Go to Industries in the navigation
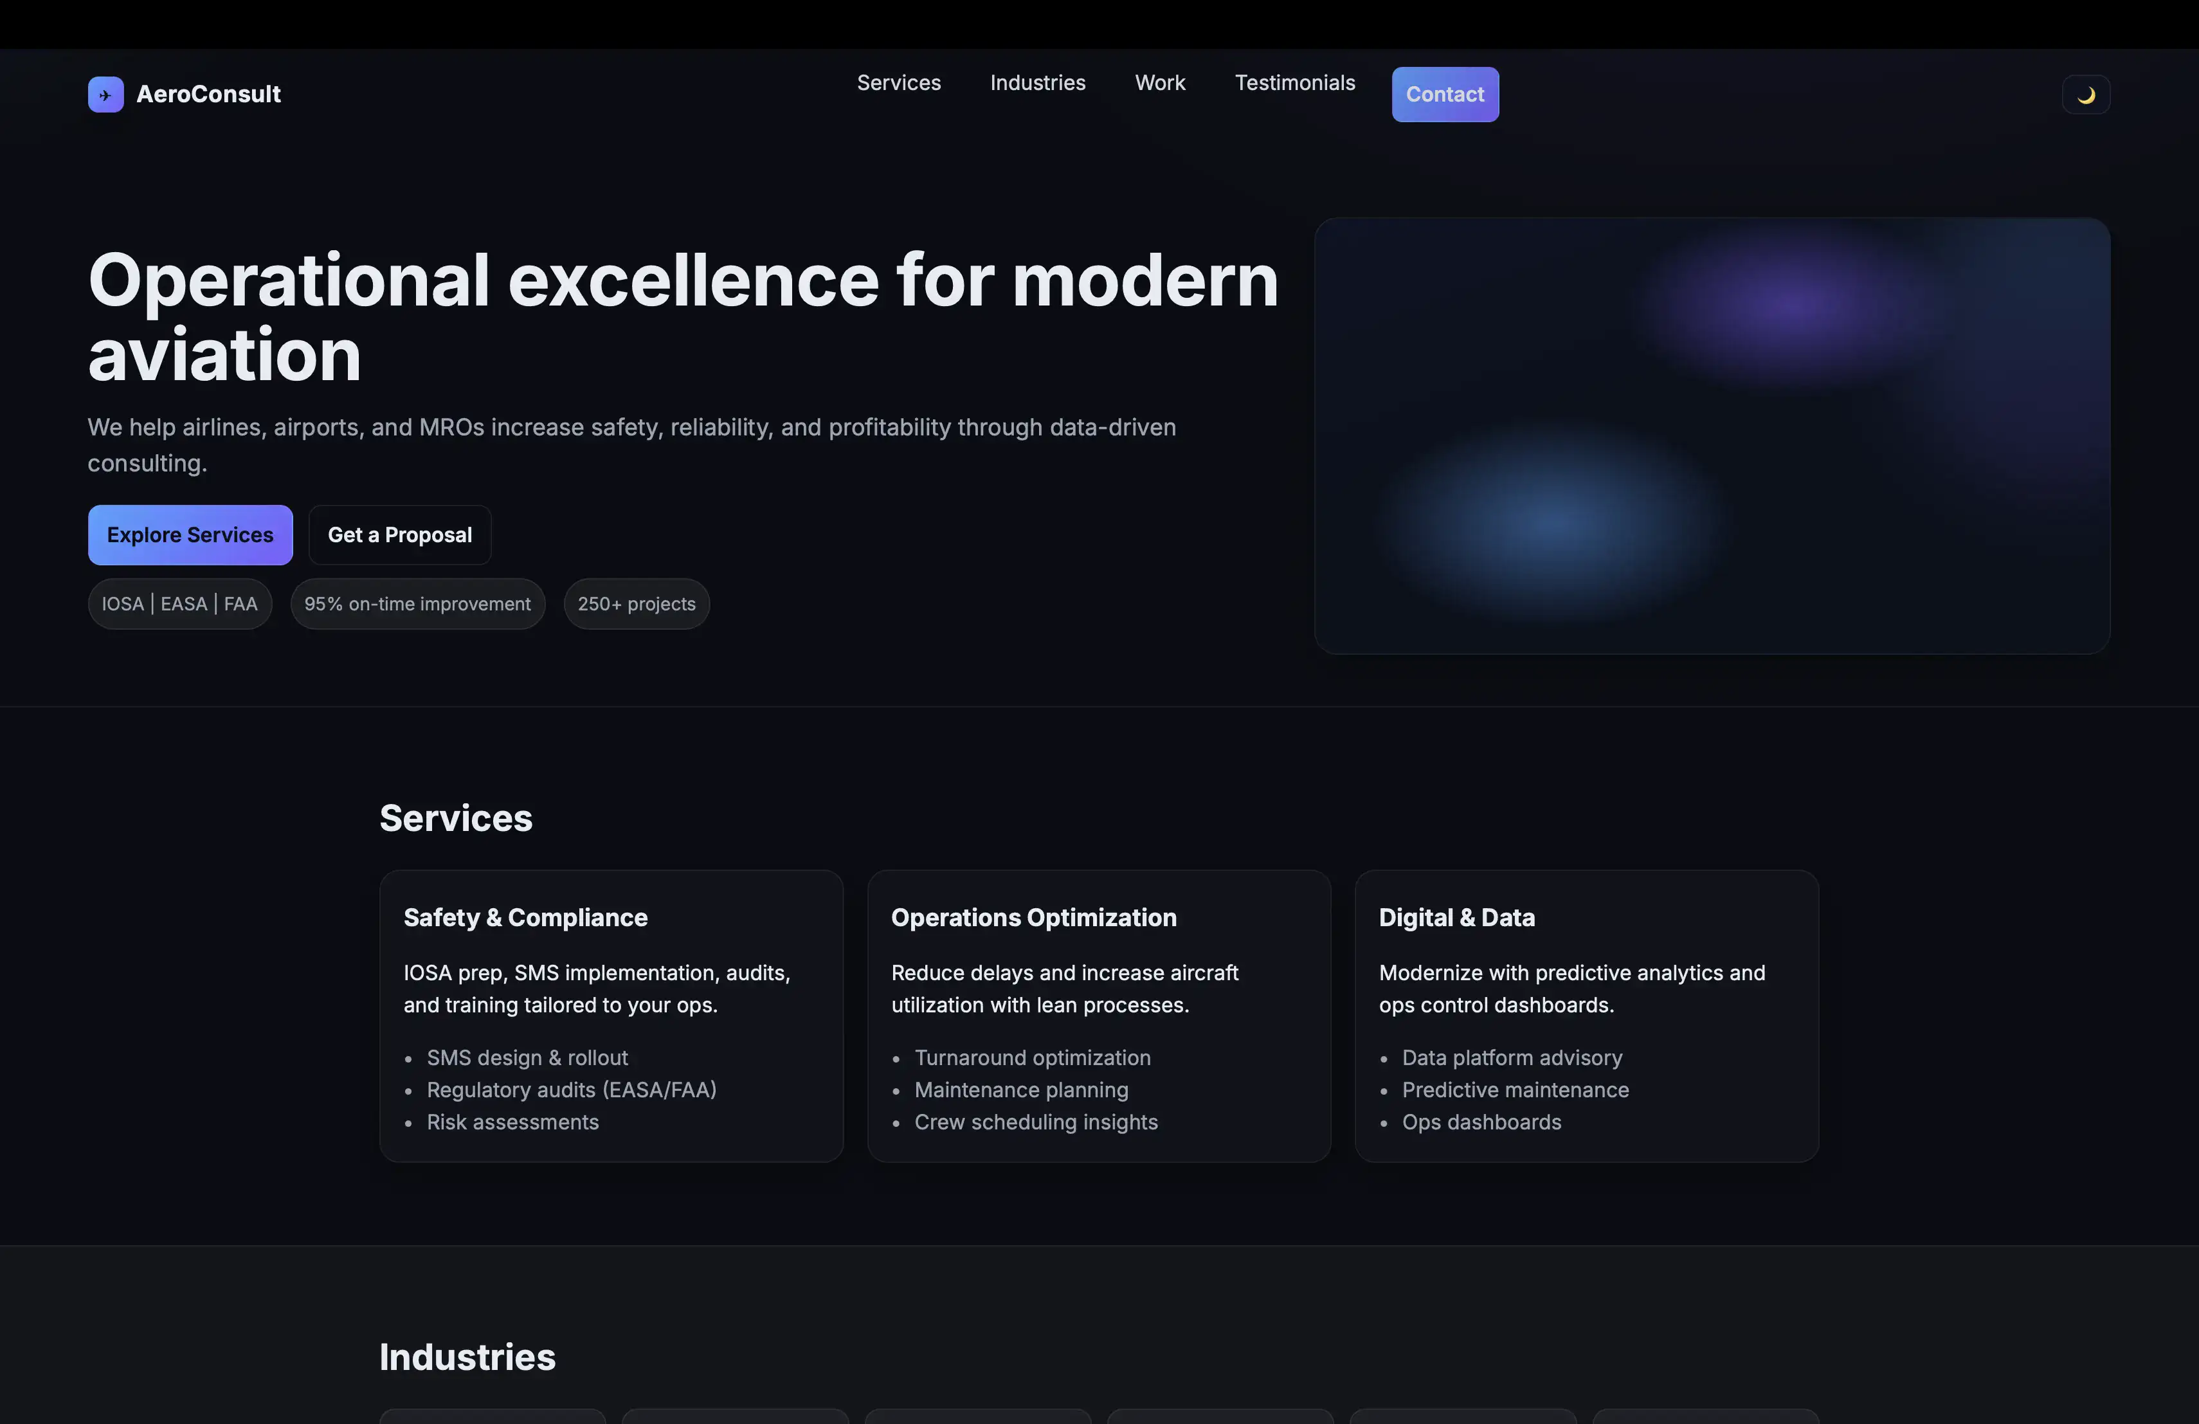The width and height of the screenshot is (2199, 1424). click(x=1036, y=83)
